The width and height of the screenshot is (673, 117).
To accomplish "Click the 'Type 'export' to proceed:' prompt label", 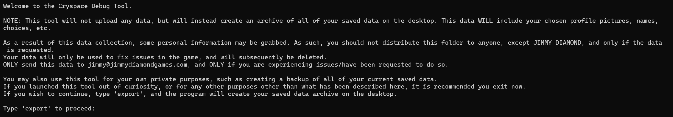I will [49, 108].
